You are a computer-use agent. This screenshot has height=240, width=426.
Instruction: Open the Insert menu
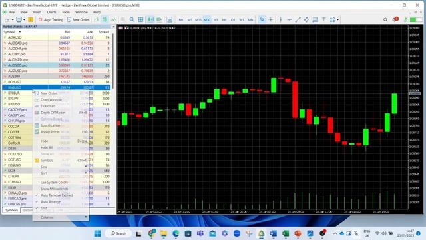pos(37,12)
